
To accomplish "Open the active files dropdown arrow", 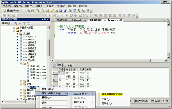I will click(164, 20).
